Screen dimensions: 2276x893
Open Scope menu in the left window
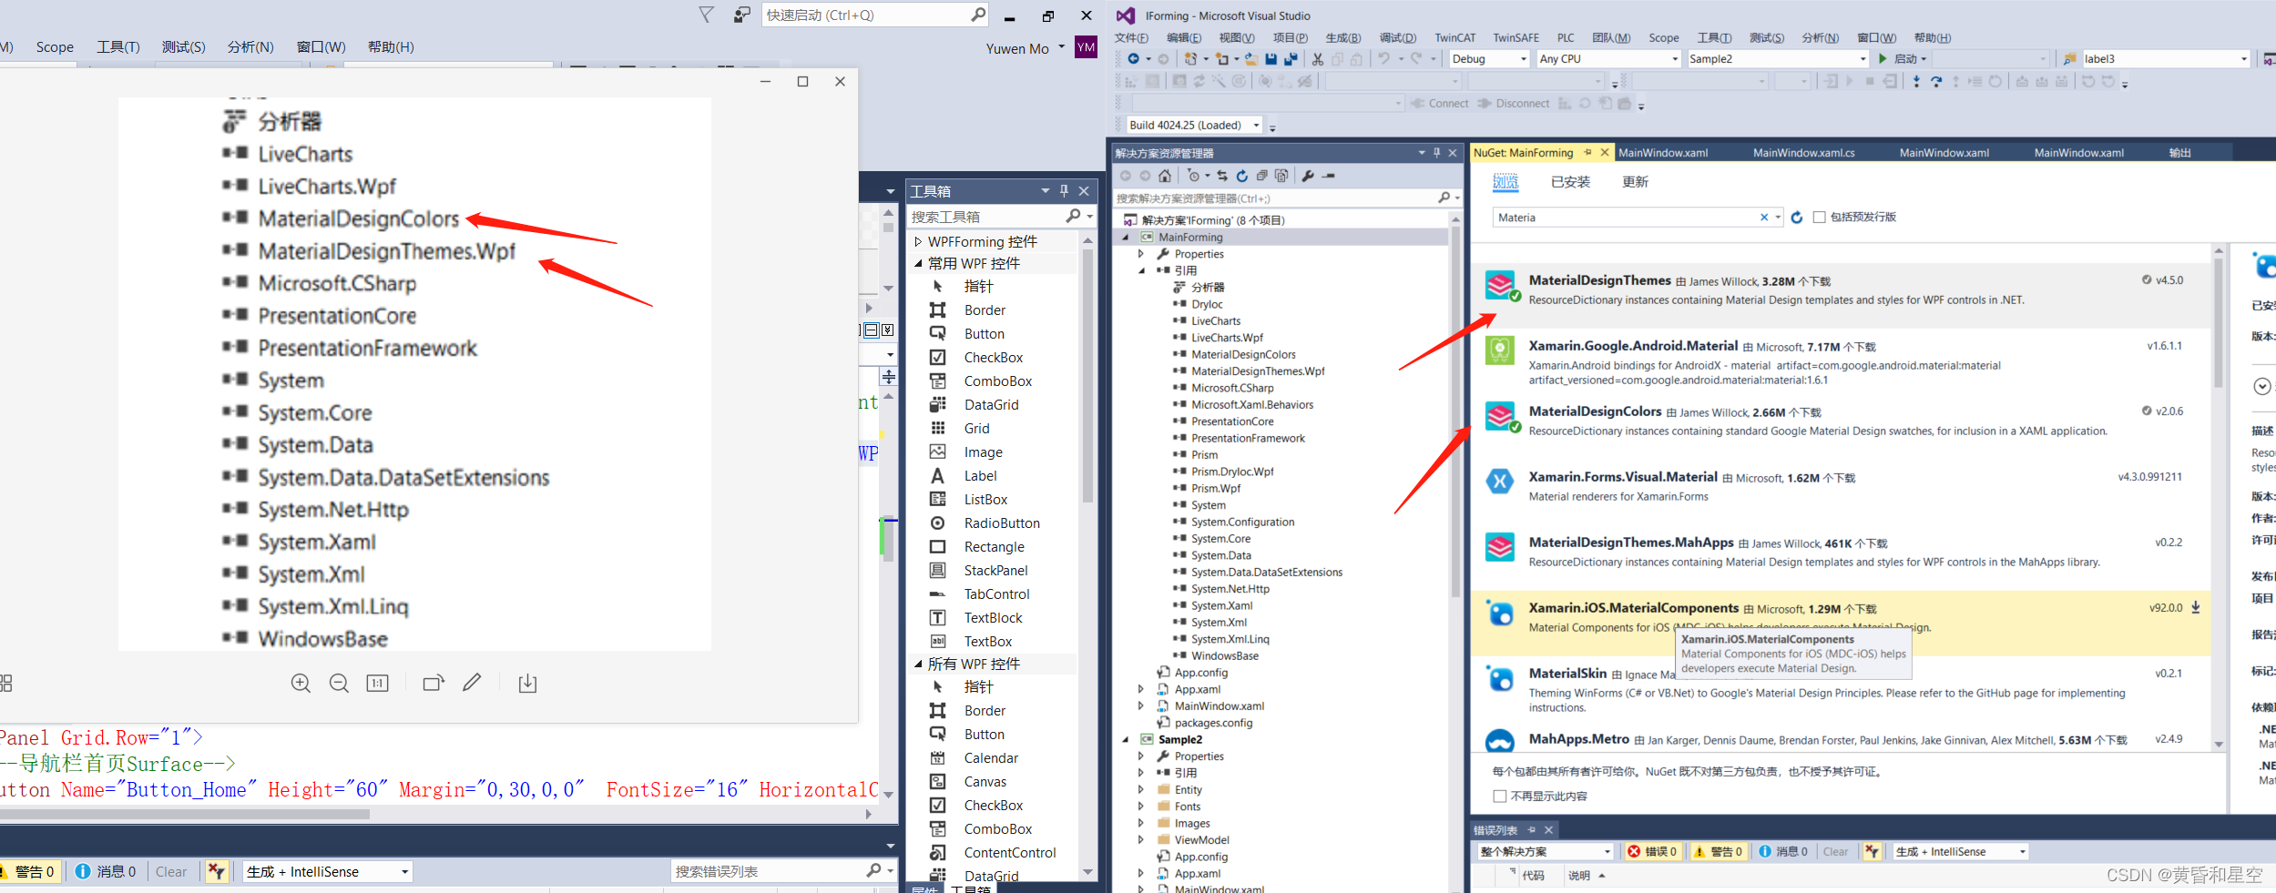(55, 47)
